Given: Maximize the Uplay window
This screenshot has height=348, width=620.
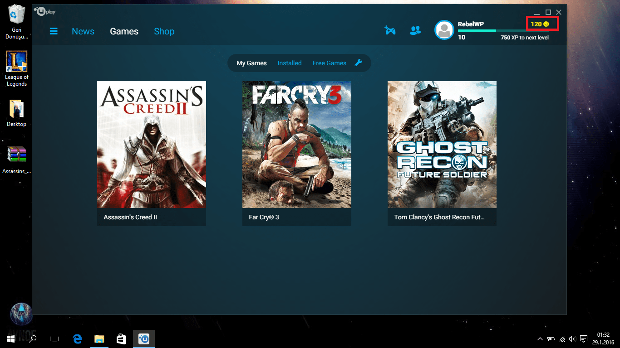Looking at the screenshot, I should click(x=548, y=12).
